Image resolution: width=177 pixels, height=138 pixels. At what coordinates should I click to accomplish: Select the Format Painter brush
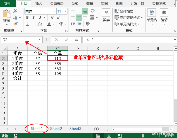[15, 24]
